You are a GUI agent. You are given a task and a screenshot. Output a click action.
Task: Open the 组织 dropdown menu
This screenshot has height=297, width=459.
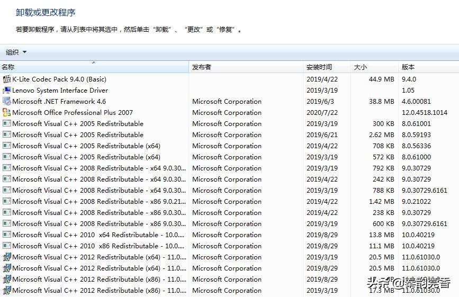(x=16, y=52)
